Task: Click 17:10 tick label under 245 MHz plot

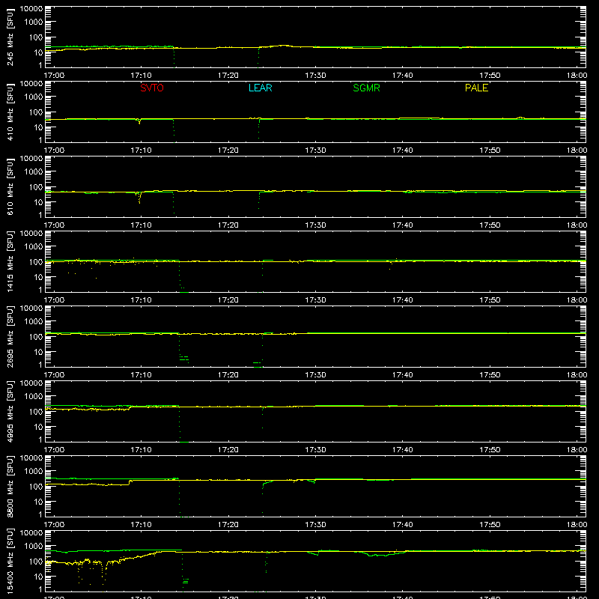Action: click(x=141, y=76)
